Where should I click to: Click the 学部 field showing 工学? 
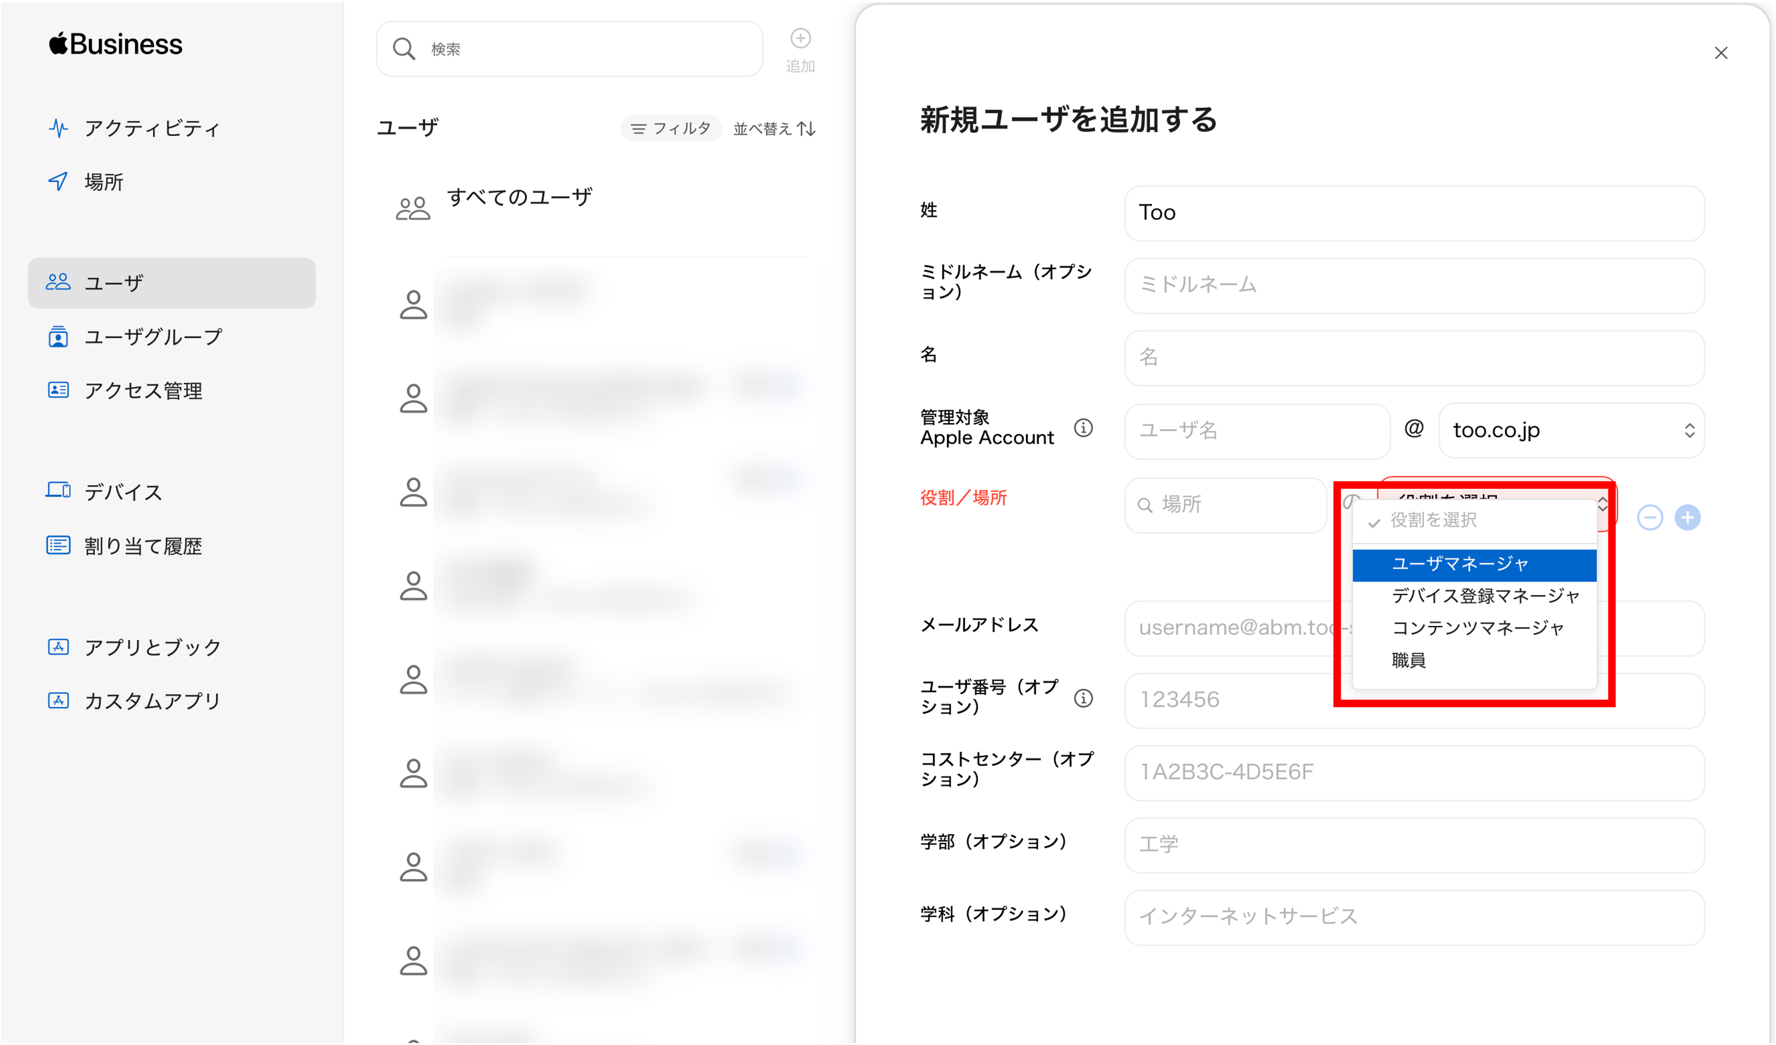click(x=1414, y=845)
